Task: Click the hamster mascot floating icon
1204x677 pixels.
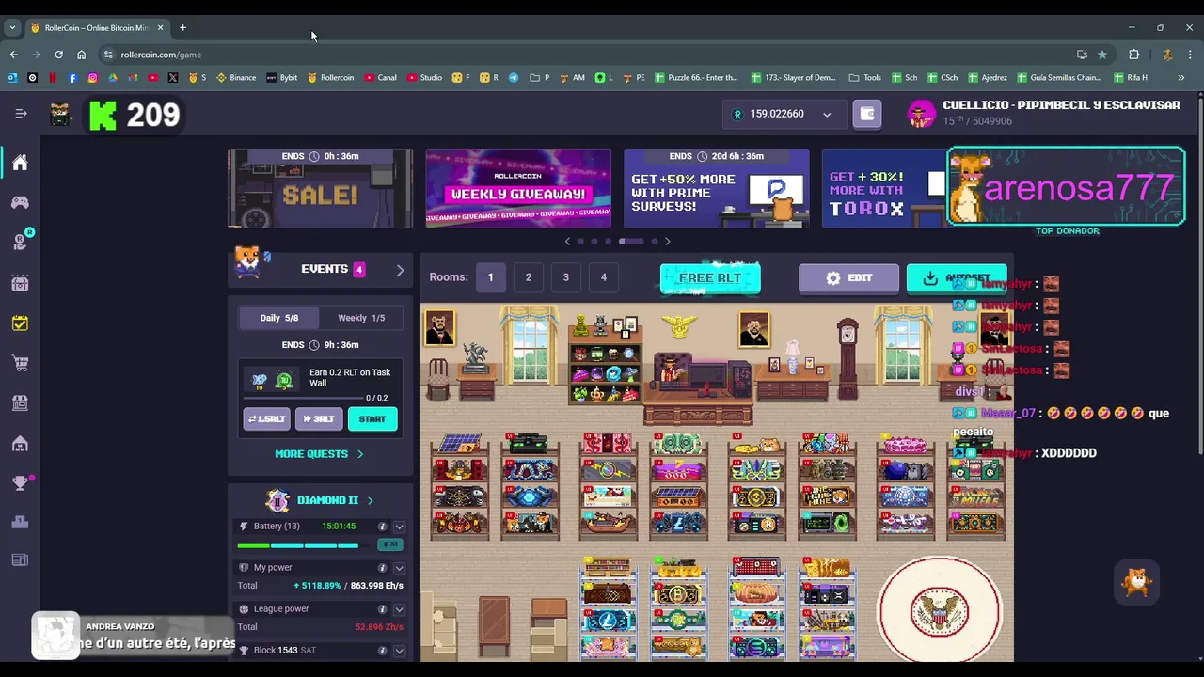Action: pos(1137,582)
